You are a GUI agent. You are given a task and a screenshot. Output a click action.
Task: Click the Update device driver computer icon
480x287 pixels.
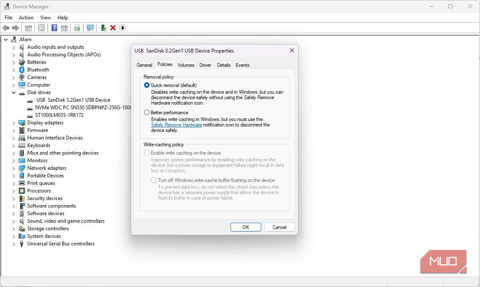click(103, 28)
